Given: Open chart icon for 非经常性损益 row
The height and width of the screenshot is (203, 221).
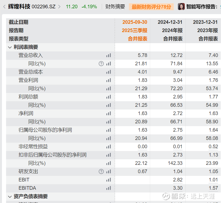Looking at the screenshot, I should tap(108, 147).
